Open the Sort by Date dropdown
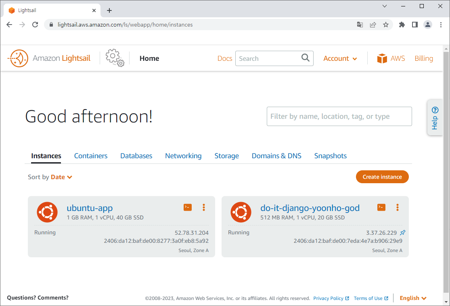Screen dimensions: 450x306 point(61,177)
